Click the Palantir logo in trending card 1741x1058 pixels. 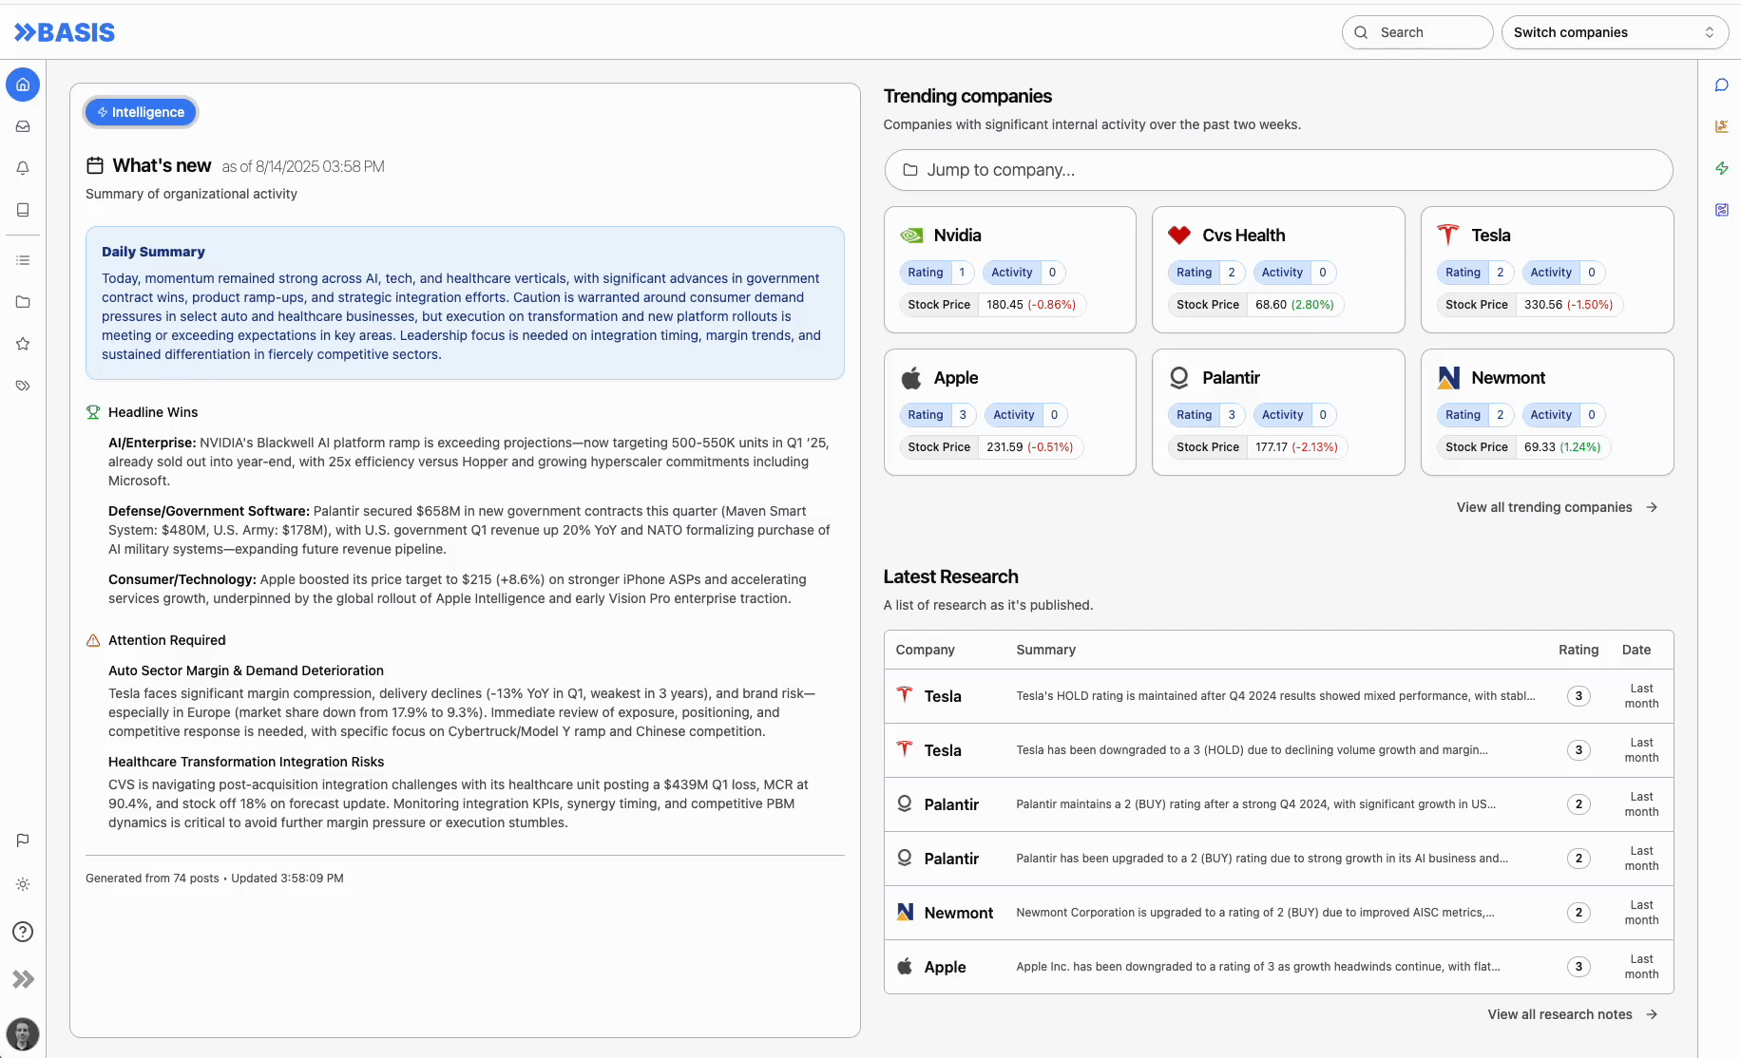pos(1179,378)
